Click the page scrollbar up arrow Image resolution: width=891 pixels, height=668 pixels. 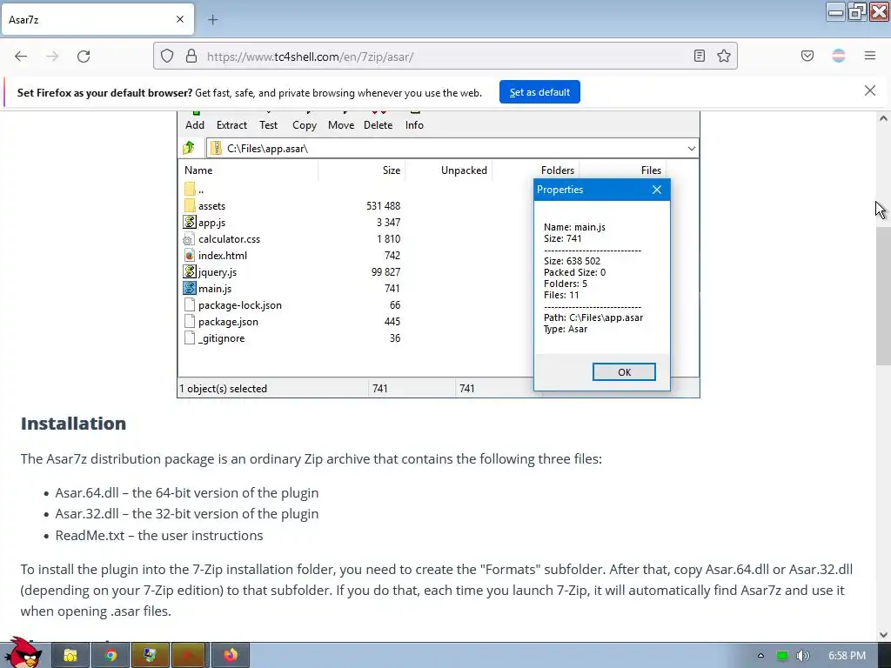(883, 118)
